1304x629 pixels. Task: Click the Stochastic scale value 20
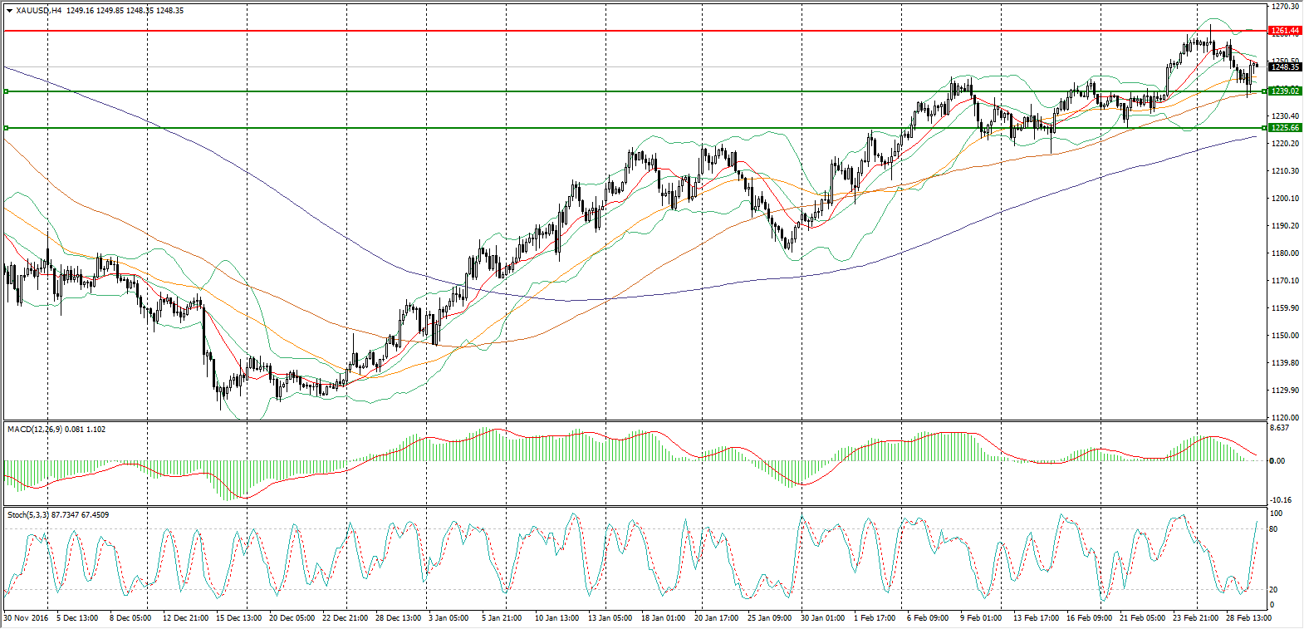point(1275,590)
